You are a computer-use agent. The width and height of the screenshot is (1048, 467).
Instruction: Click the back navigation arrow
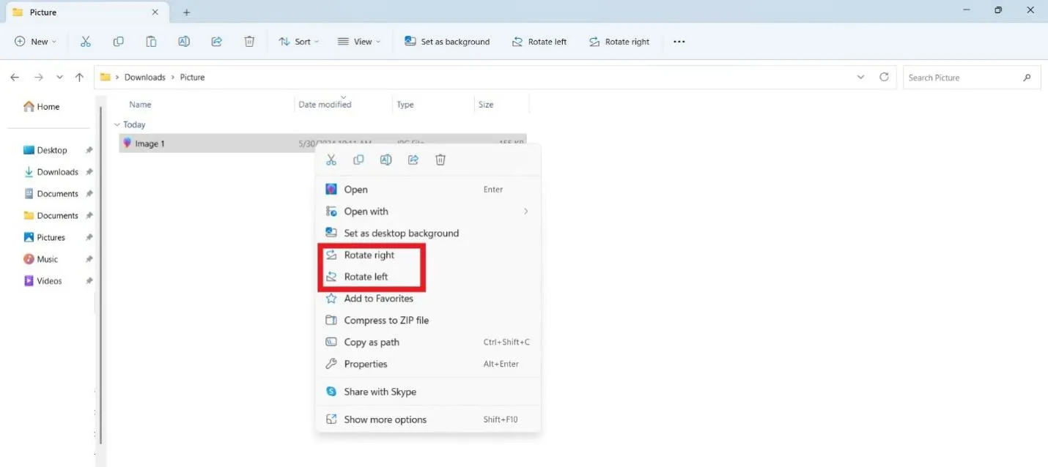[x=15, y=77]
